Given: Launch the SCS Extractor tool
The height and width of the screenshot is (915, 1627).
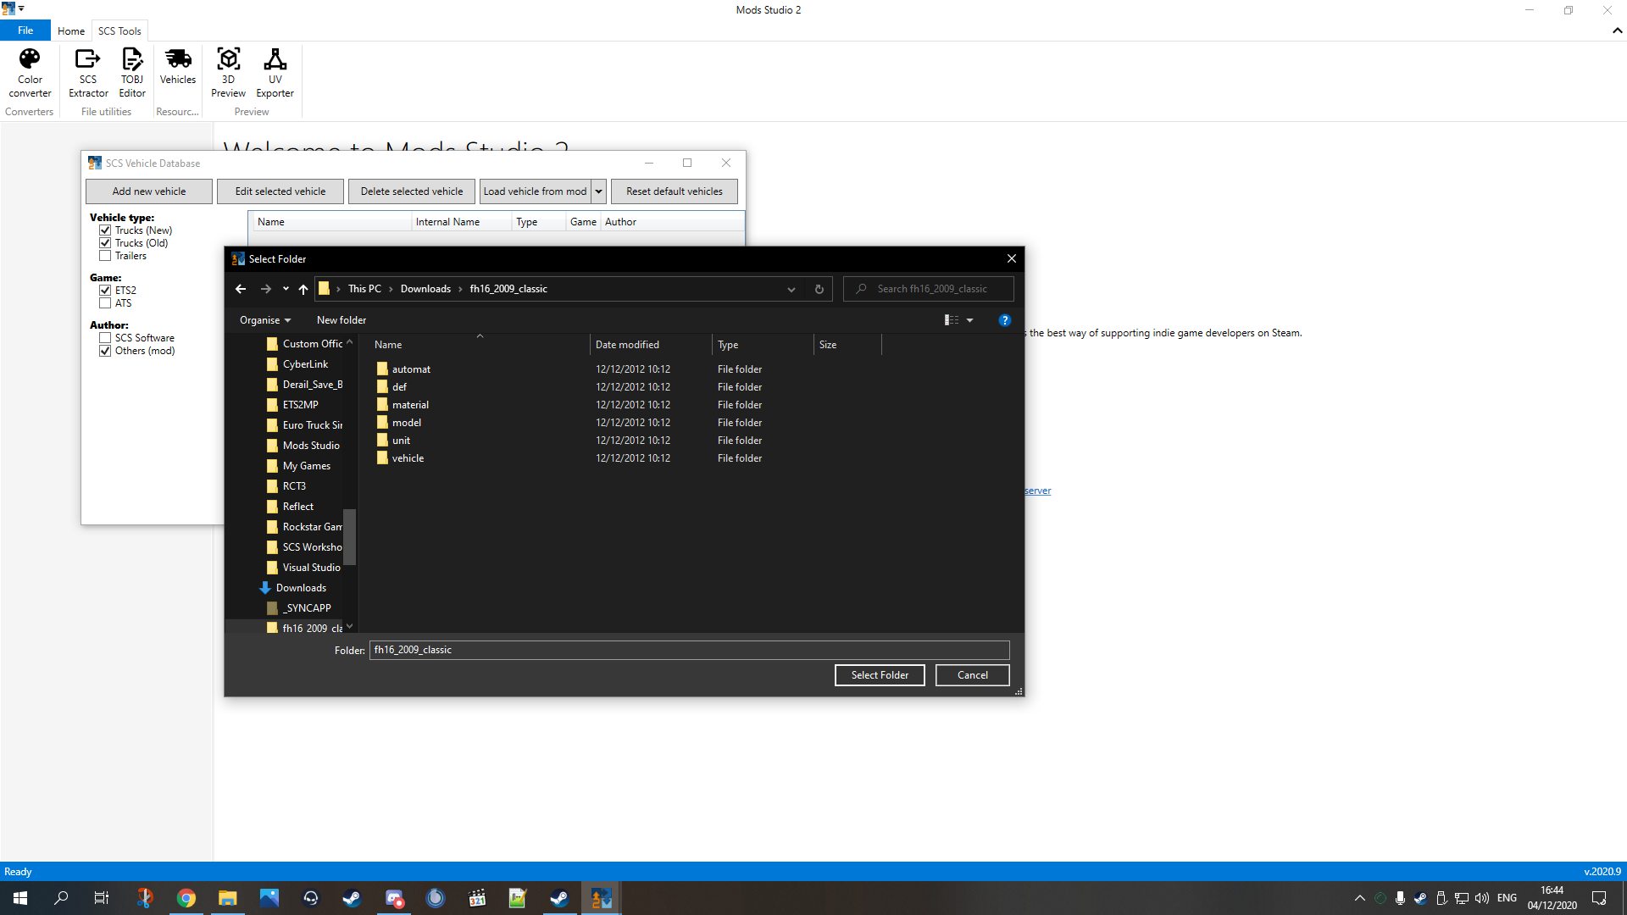Looking at the screenshot, I should point(88,72).
